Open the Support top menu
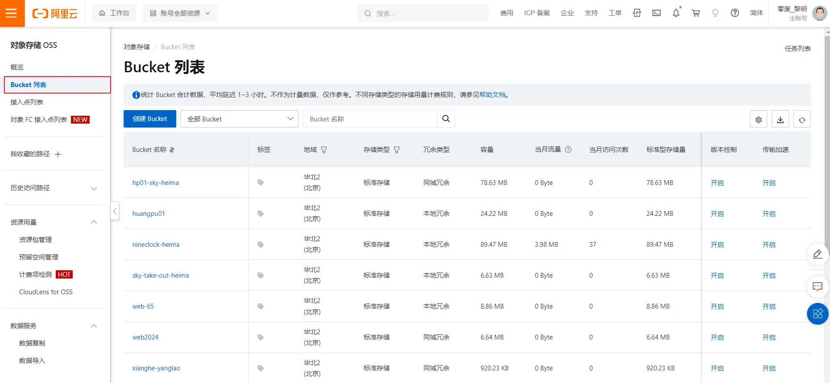 (591, 13)
